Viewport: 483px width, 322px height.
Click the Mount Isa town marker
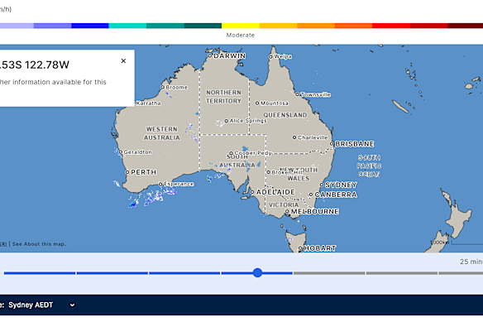pyautogui.click(x=257, y=103)
